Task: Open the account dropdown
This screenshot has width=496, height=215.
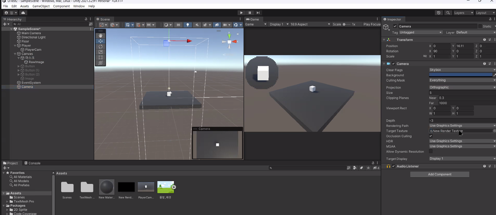Action: (x=11, y=13)
